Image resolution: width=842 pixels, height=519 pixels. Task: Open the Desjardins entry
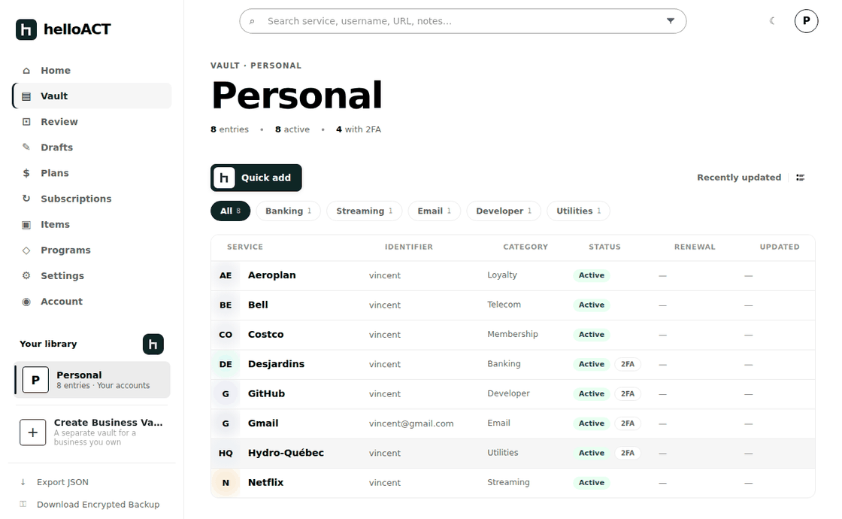coord(513,364)
